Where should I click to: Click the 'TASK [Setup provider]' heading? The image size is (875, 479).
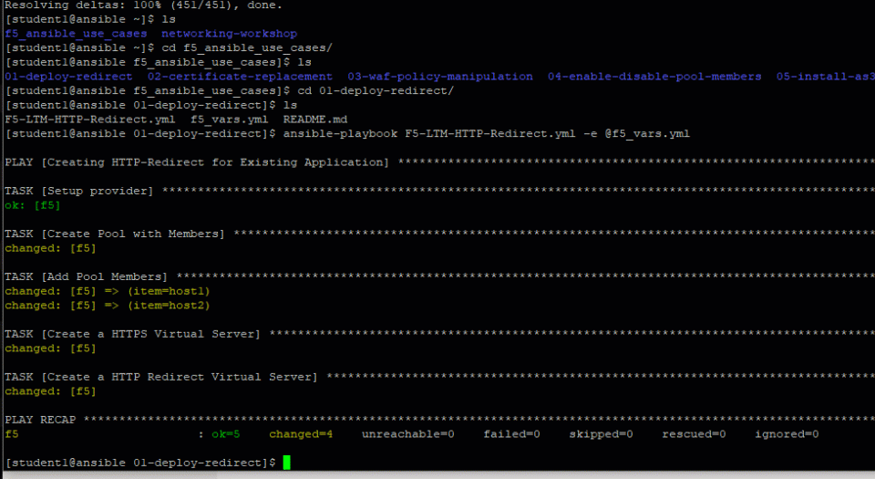[78, 191]
